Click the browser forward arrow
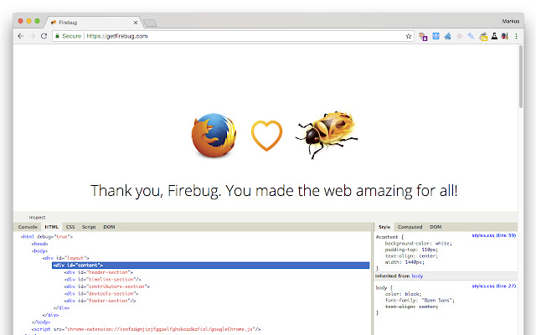Screen dimensions: 536x335 pos(32,36)
